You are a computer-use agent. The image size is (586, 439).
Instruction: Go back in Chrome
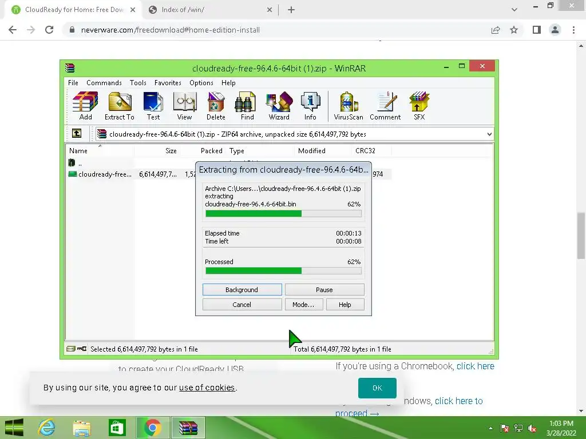(13, 30)
